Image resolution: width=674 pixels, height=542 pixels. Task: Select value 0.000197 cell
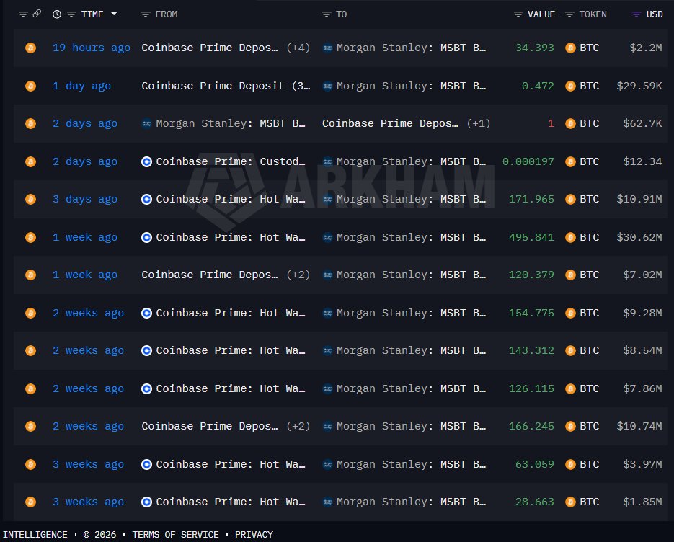[528, 161]
